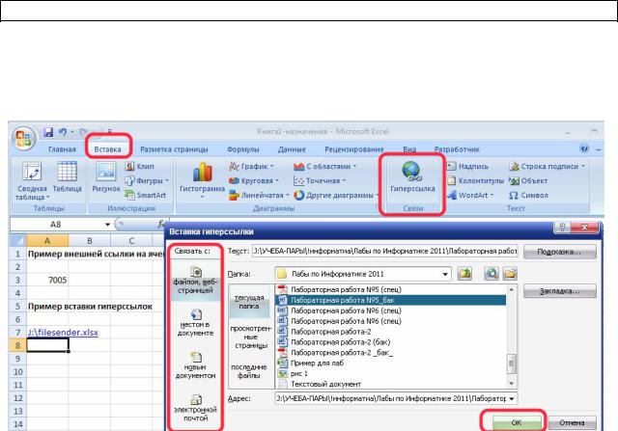Select all cells corner button

click(17, 240)
